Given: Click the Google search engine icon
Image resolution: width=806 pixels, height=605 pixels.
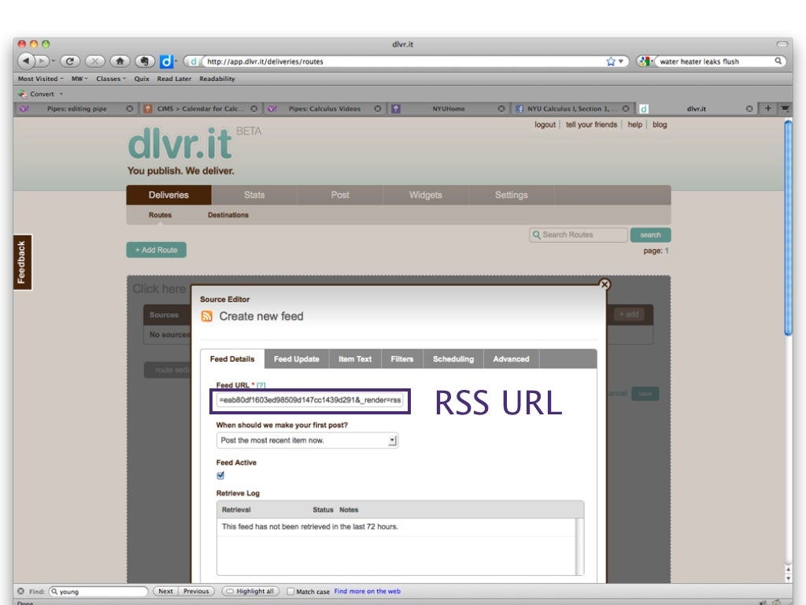Looking at the screenshot, I should 645,61.
